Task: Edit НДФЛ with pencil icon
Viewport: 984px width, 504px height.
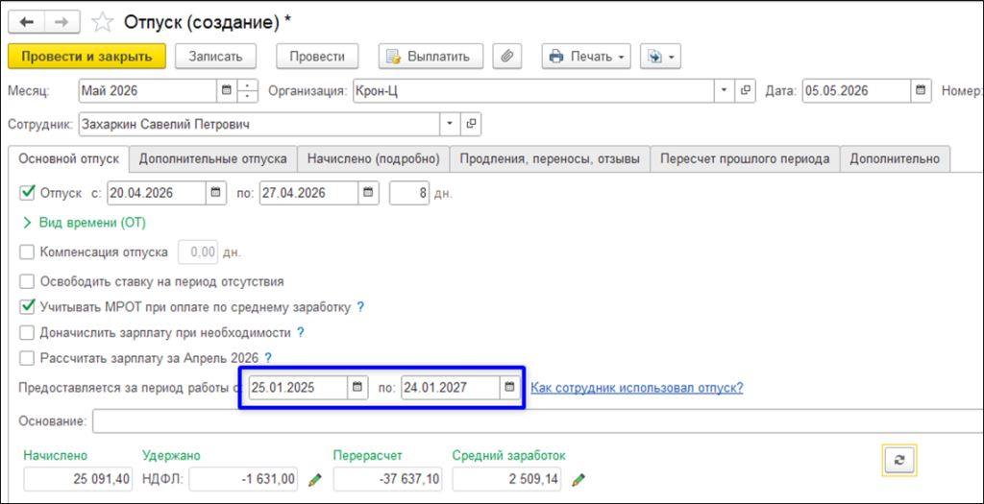Action: [315, 480]
